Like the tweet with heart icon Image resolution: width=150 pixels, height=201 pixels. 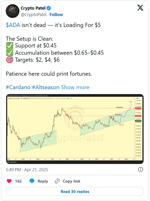(x=9, y=181)
